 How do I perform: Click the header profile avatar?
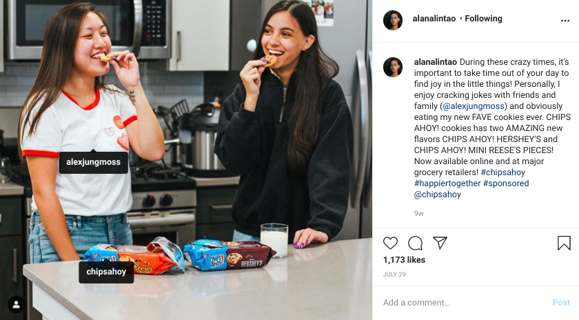pyautogui.click(x=393, y=20)
